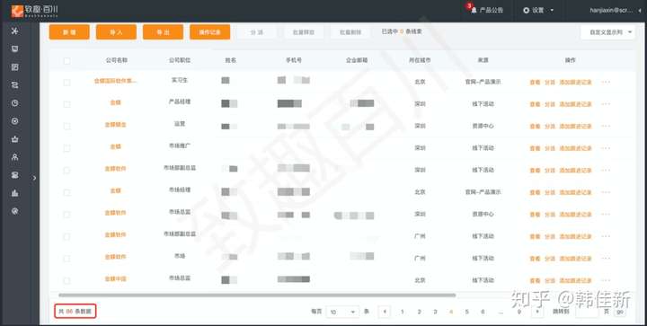Open the per-page count dropdown showing 10
This screenshot has height=326, width=647.
coord(342,312)
